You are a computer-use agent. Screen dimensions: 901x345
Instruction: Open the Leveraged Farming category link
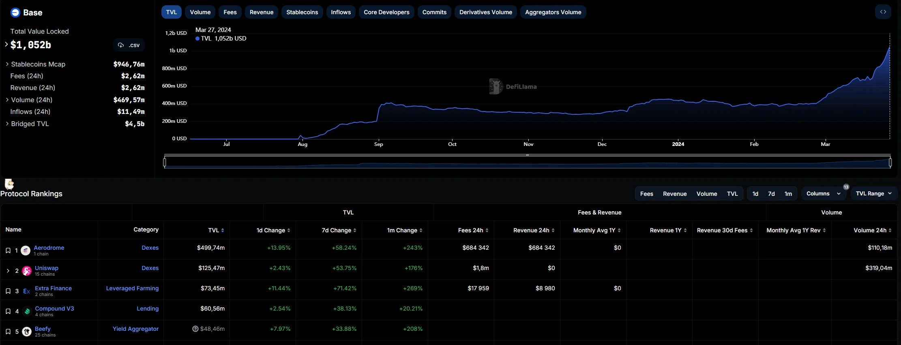pyautogui.click(x=132, y=288)
